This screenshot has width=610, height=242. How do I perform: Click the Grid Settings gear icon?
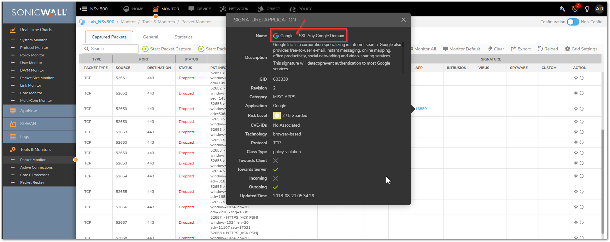[x=567, y=49]
